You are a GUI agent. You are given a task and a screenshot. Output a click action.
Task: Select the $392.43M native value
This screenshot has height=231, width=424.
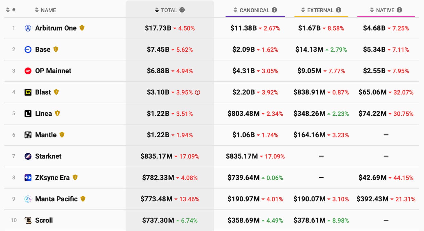pos(372,199)
